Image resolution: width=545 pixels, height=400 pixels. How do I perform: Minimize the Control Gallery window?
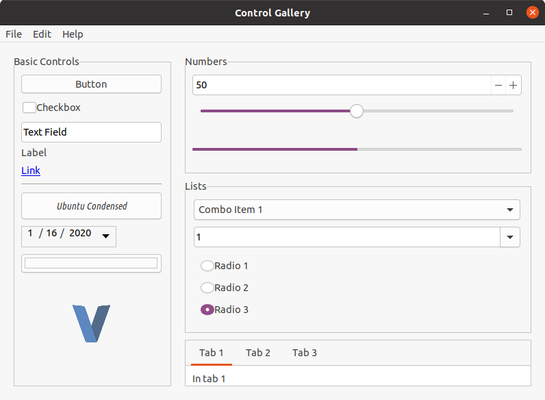[486, 13]
